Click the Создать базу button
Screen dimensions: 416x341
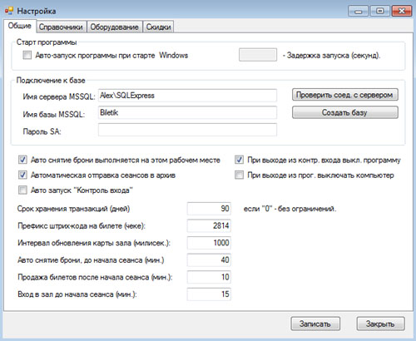coord(345,112)
